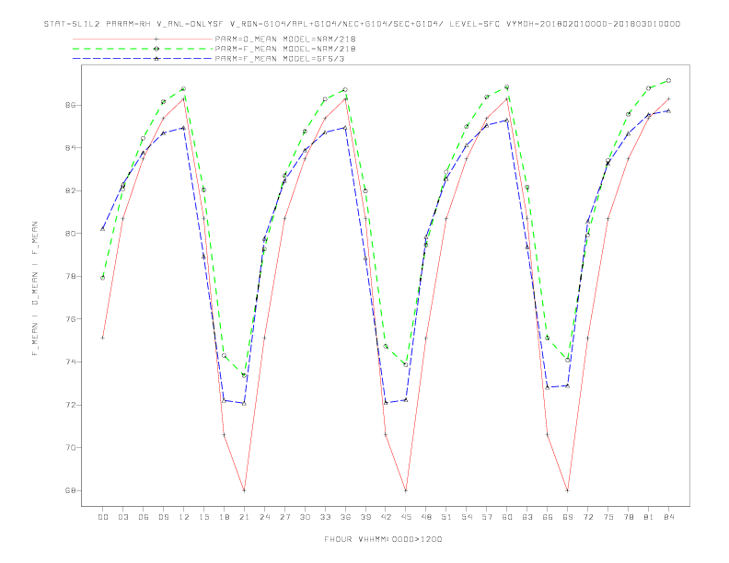This screenshot has height=563, width=729.
Task: Click x-axis tick label 69
Action: pos(568,517)
